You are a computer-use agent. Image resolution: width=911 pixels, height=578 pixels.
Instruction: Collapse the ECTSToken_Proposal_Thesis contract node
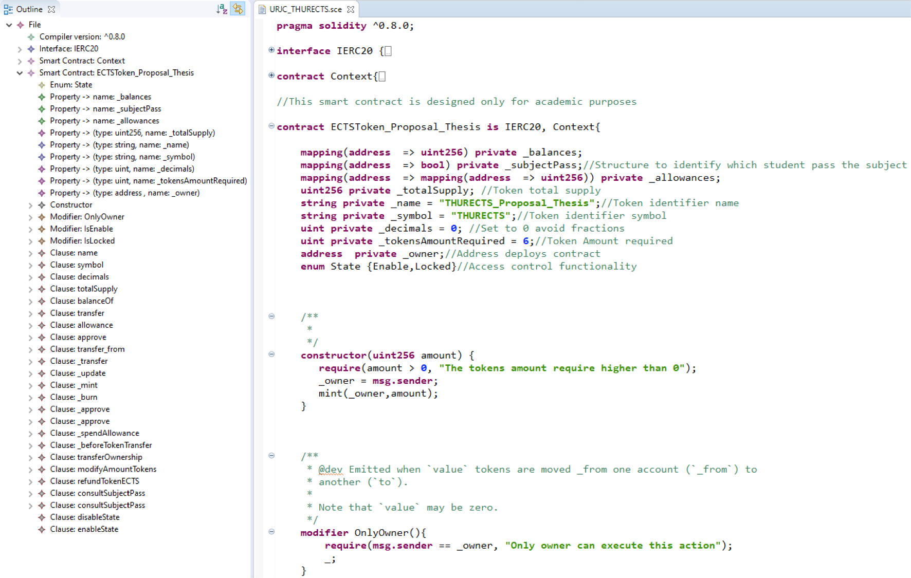click(x=20, y=73)
